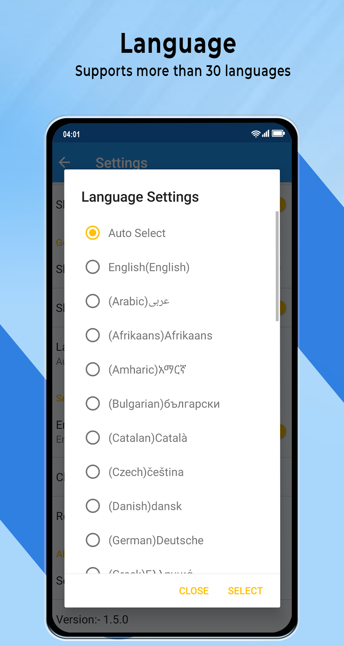The height and width of the screenshot is (646, 344).
Task: Click the Wi-Fi icon in the status bar
Action: [x=255, y=134]
